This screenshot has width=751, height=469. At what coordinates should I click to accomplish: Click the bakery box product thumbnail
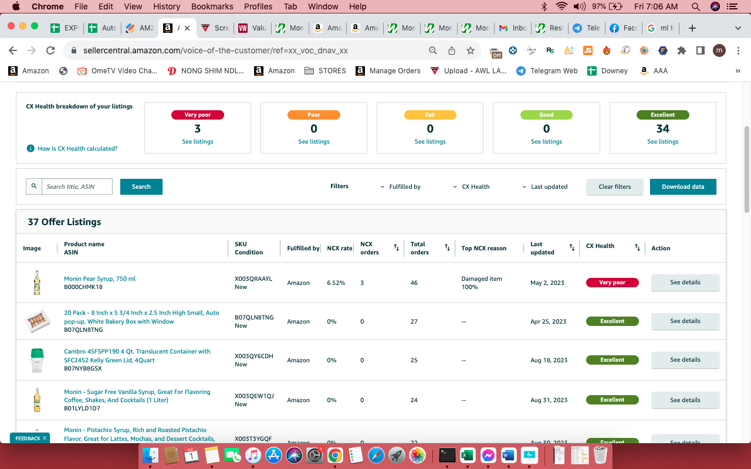(38, 321)
